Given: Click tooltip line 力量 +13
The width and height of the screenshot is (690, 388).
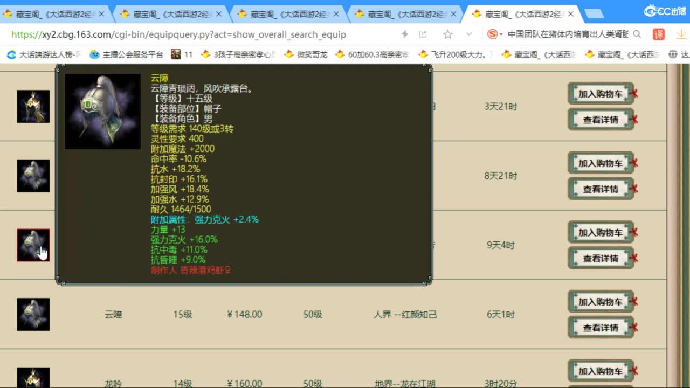Looking at the screenshot, I should [168, 230].
